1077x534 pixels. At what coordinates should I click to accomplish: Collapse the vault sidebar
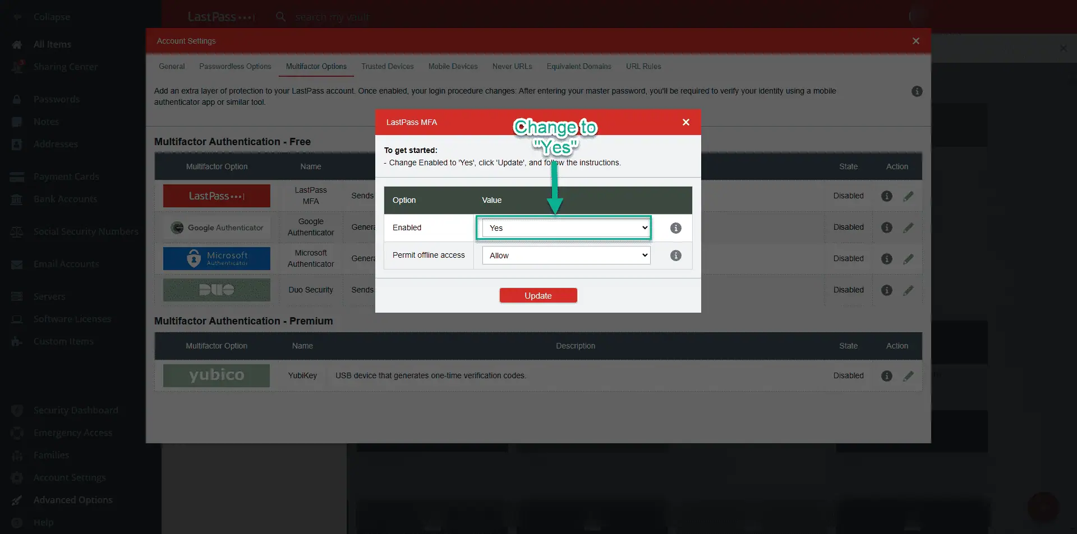[52, 17]
